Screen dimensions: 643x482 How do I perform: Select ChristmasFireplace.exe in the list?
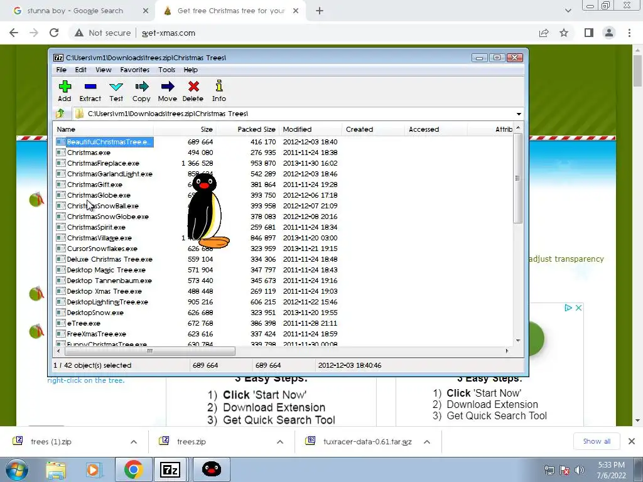(x=103, y=163)
